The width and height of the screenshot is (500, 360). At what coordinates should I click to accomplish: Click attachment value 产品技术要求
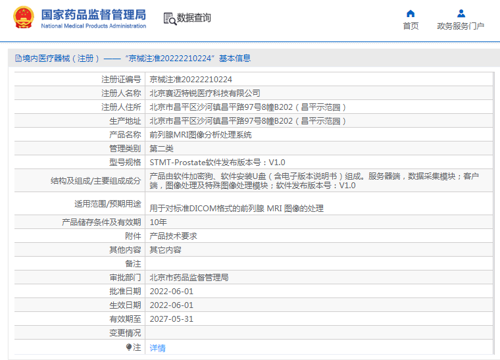(x=173, y=236)
